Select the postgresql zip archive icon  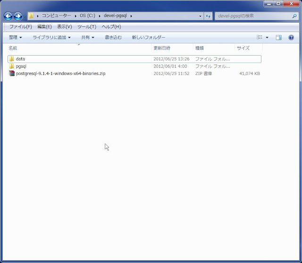tap(12, 74)
